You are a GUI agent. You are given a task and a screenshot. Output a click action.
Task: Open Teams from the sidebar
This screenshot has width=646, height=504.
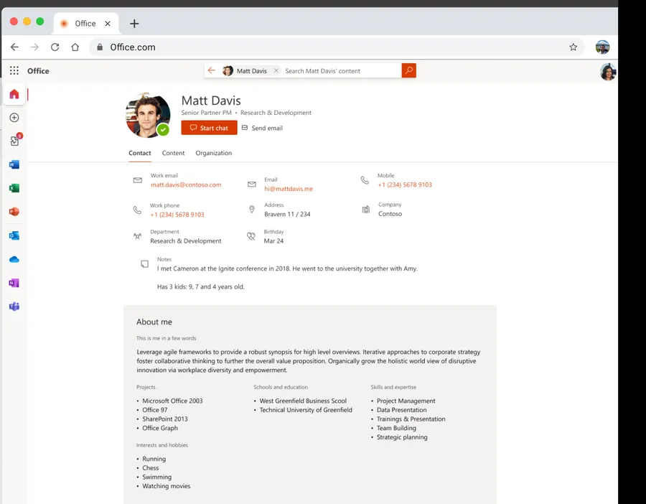(x=14, y=307)
